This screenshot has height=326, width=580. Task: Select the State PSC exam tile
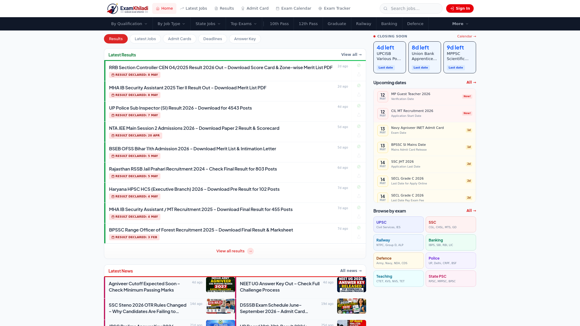point(451,279)
